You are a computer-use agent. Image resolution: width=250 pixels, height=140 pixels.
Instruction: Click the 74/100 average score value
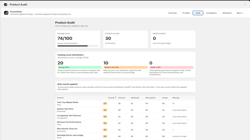tap(65, 38)
